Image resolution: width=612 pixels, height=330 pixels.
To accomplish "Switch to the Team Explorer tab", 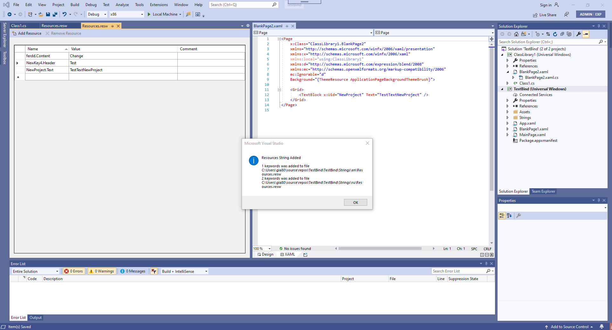I will [x=543, y=191].
